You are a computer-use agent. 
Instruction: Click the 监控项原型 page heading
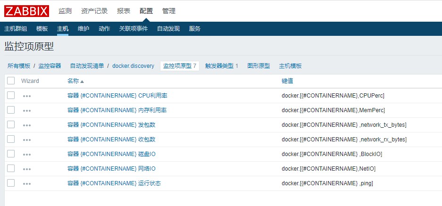click(29, 47)
